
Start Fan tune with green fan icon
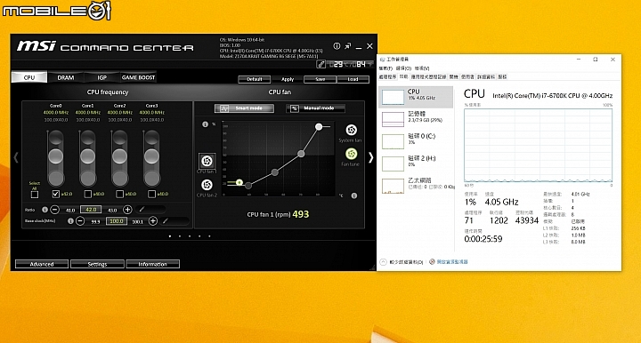pyautogui.click(x=351, y=154)
